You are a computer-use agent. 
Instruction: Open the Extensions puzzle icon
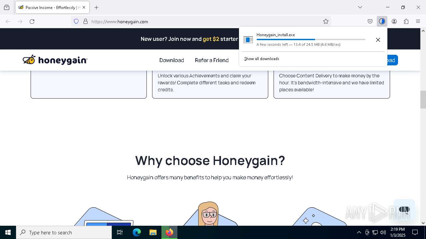tap(406, 22)
